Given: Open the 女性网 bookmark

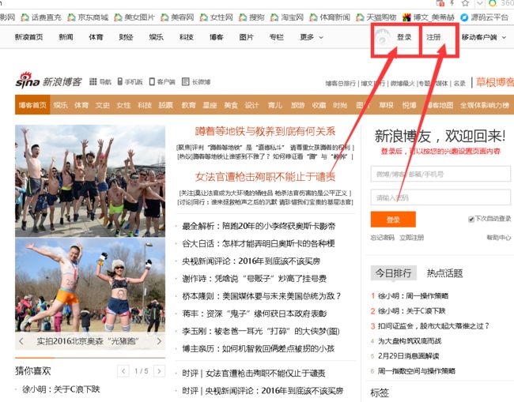Looking at the screenshot, I should point(217,17).
